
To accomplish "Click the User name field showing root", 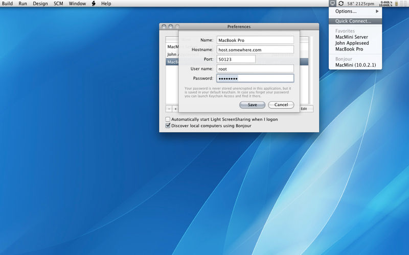I will [x=255, y=69].
